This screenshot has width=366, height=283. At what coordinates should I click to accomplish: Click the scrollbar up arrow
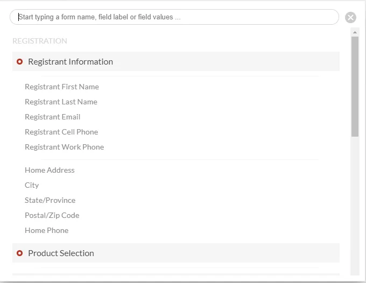pos(355,32)
